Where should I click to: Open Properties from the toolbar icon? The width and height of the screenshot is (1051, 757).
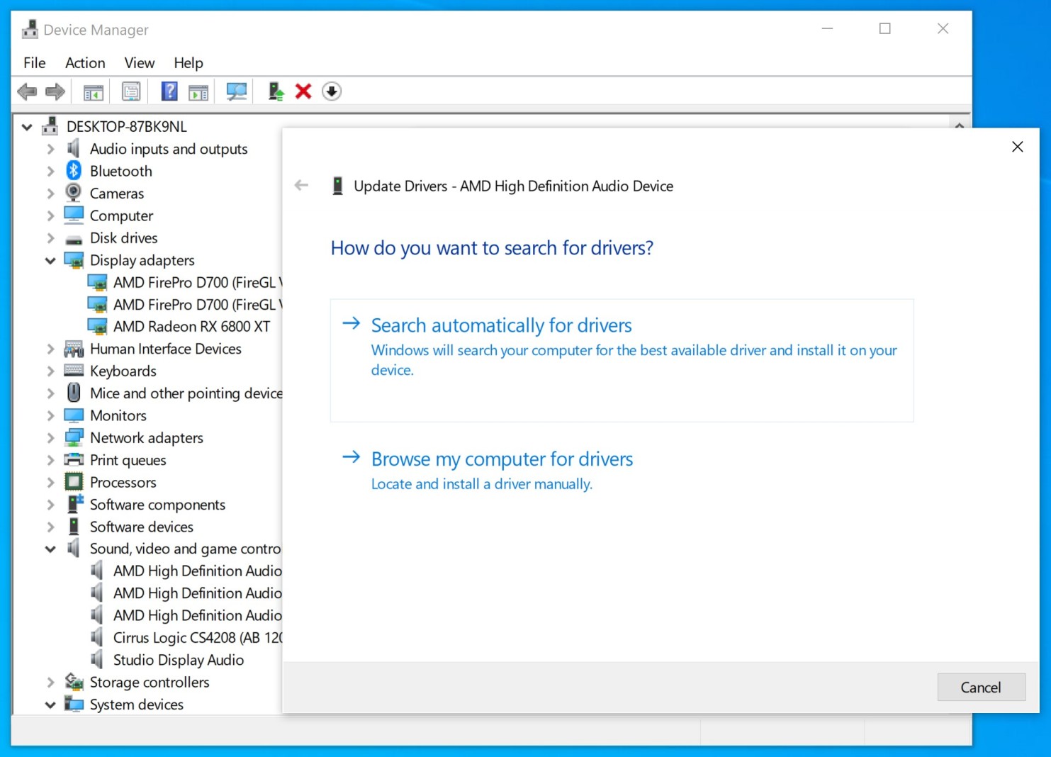pos(131,91)
